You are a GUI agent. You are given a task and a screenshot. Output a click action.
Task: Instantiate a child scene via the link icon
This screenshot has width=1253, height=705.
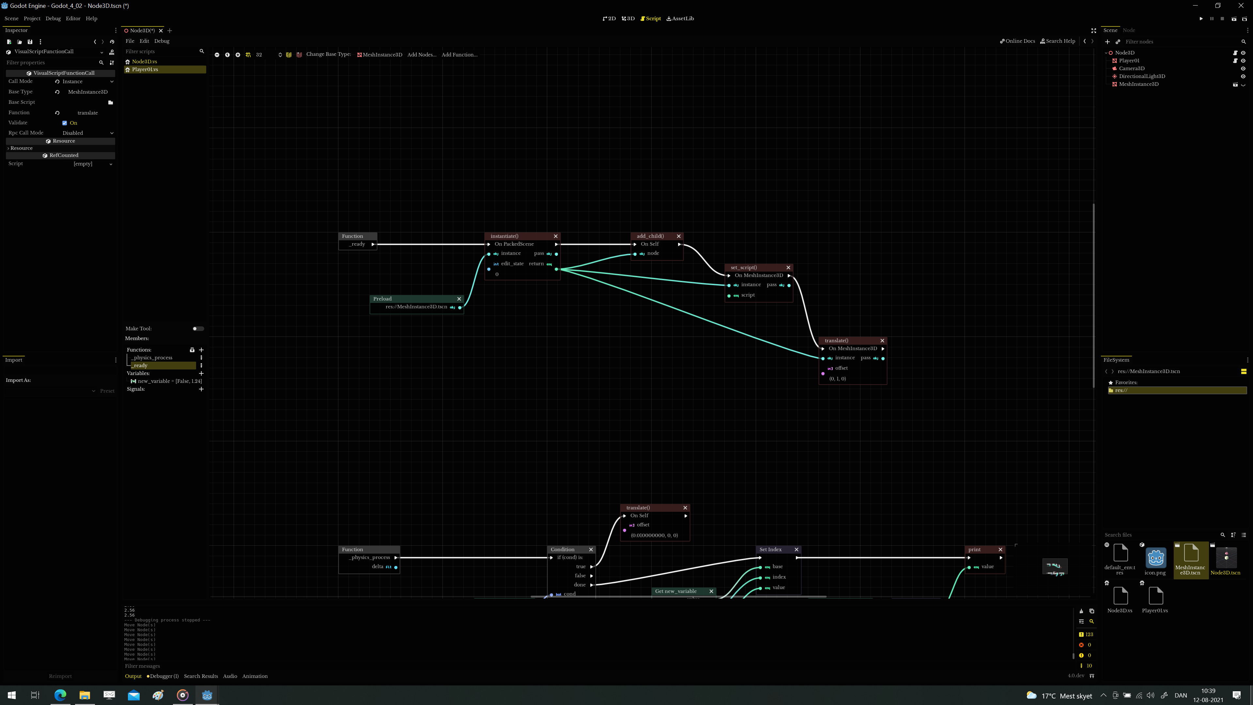(1117, 41)
